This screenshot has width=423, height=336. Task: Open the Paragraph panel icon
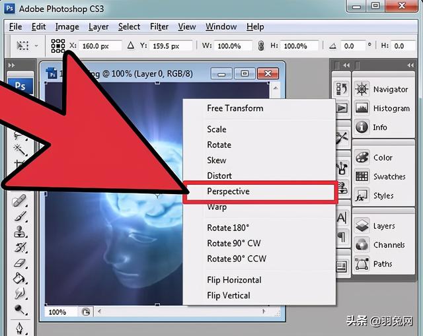pos(342,237)
